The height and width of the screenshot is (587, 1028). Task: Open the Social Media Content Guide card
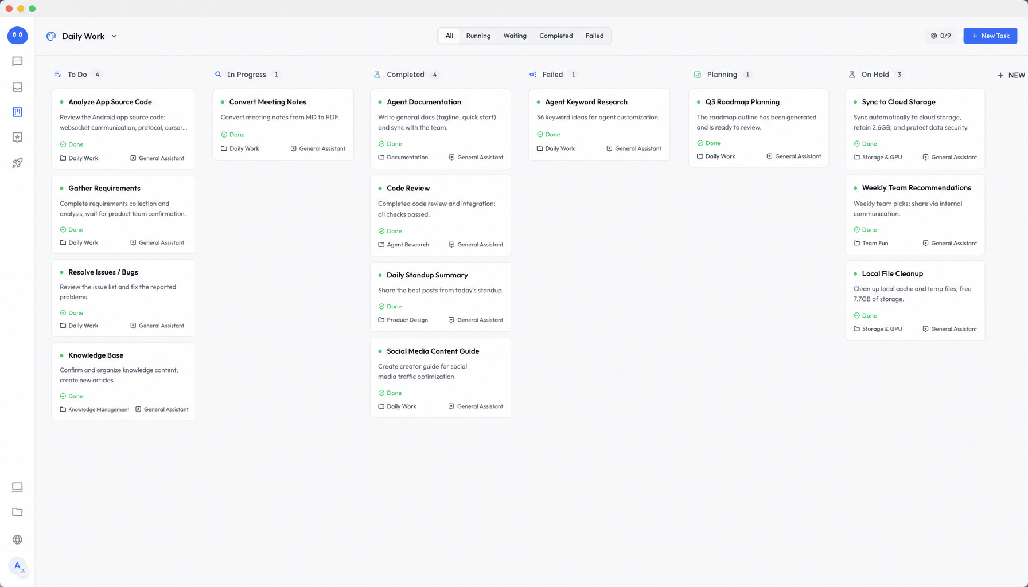coord(441,378)
